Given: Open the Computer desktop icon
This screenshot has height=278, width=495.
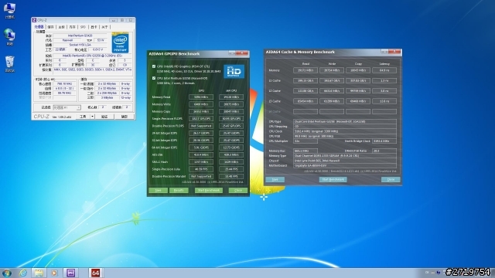Looking at the screenshot, I should point(9,10).
